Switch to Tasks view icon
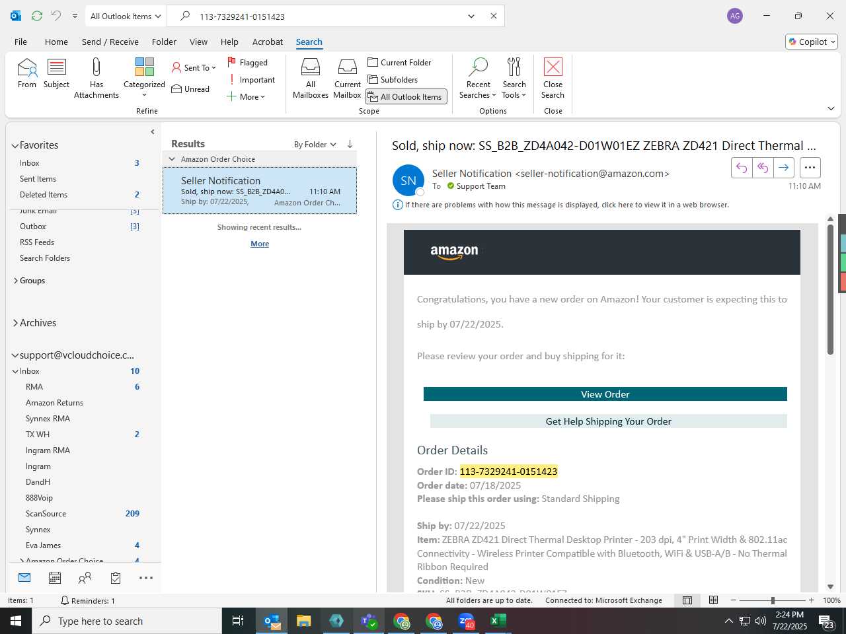This screenshot has width=846, height=634. coord(116,578)
